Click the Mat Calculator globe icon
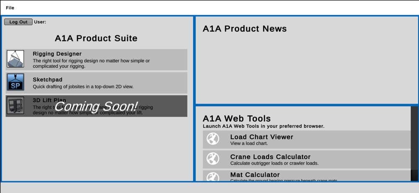 pyautogui.click(x=213, y=176)
